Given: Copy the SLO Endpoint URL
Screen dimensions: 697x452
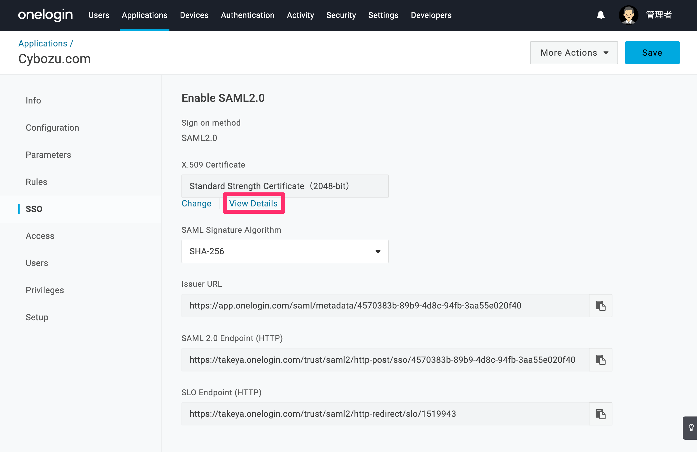Looking at the screenshot, I should click(600, 414).
